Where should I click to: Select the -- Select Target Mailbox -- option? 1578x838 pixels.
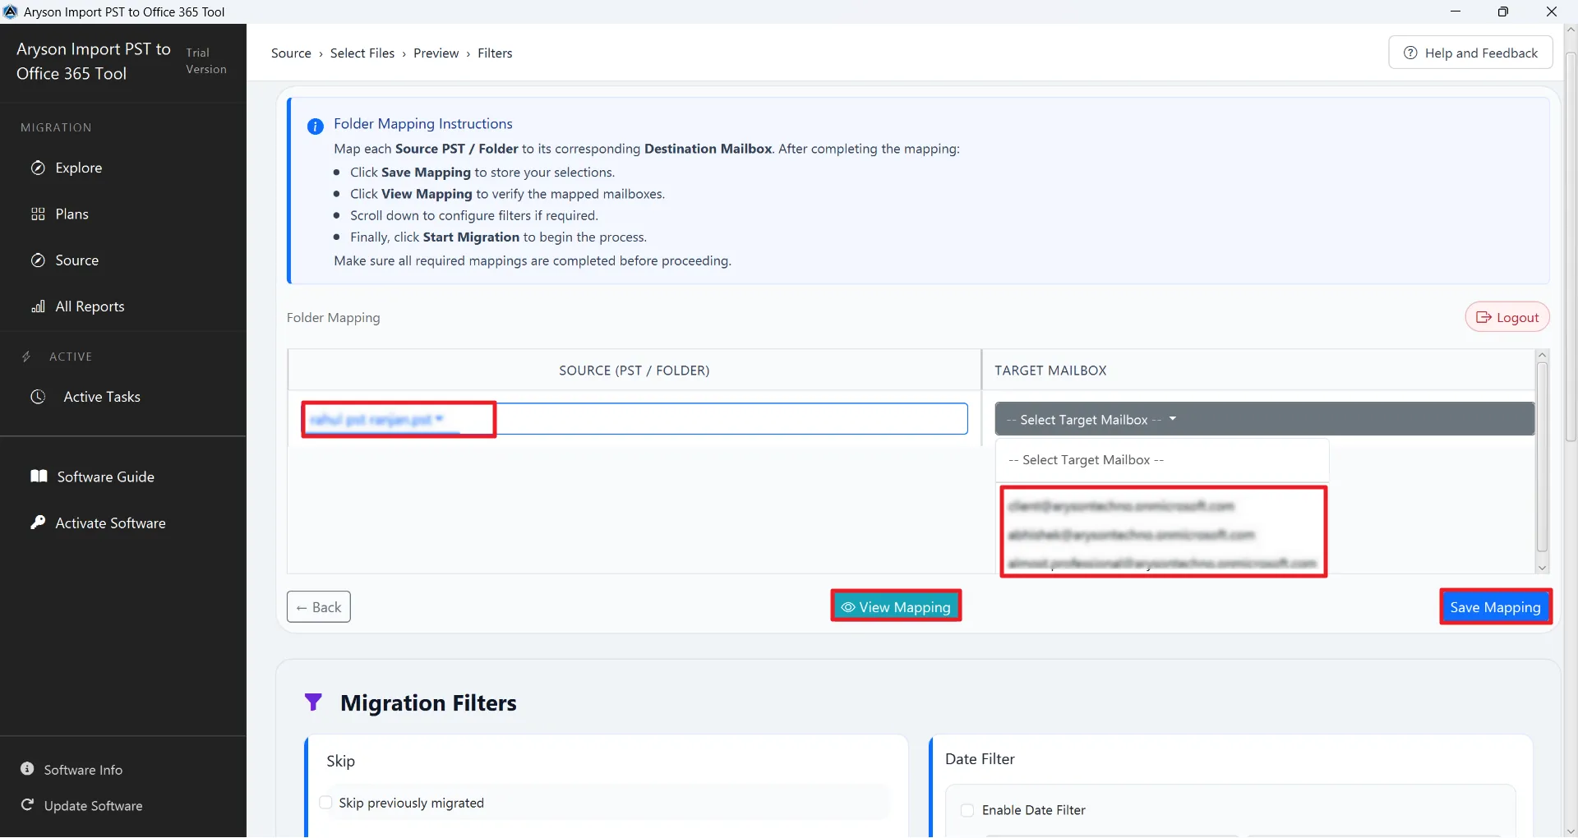tap(1087, 460)
